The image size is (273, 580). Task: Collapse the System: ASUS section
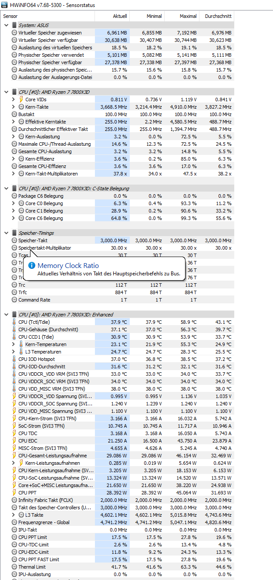point(6,25)
